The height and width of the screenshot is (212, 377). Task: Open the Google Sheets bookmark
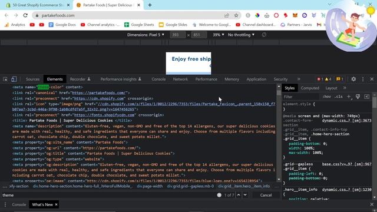[x=139, y=25]
